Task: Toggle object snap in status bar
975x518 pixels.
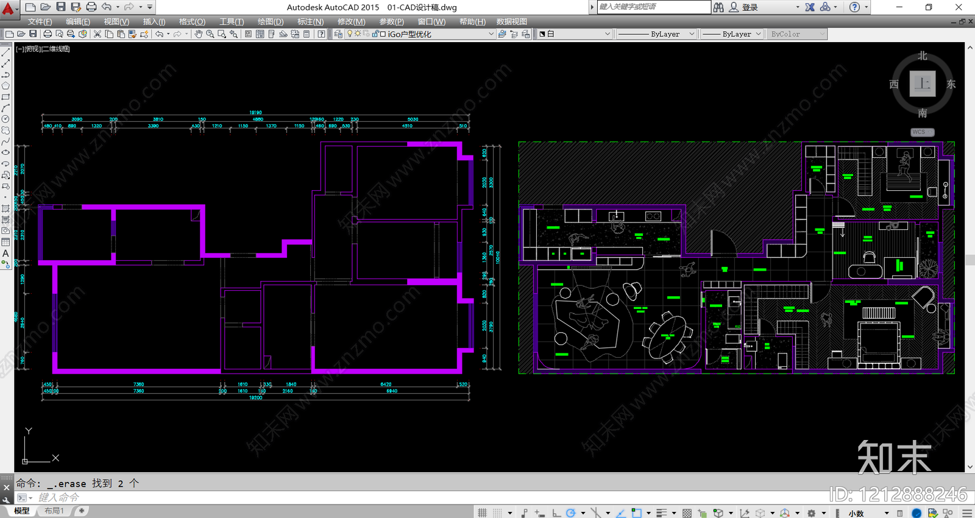Action: coord(637,513)
